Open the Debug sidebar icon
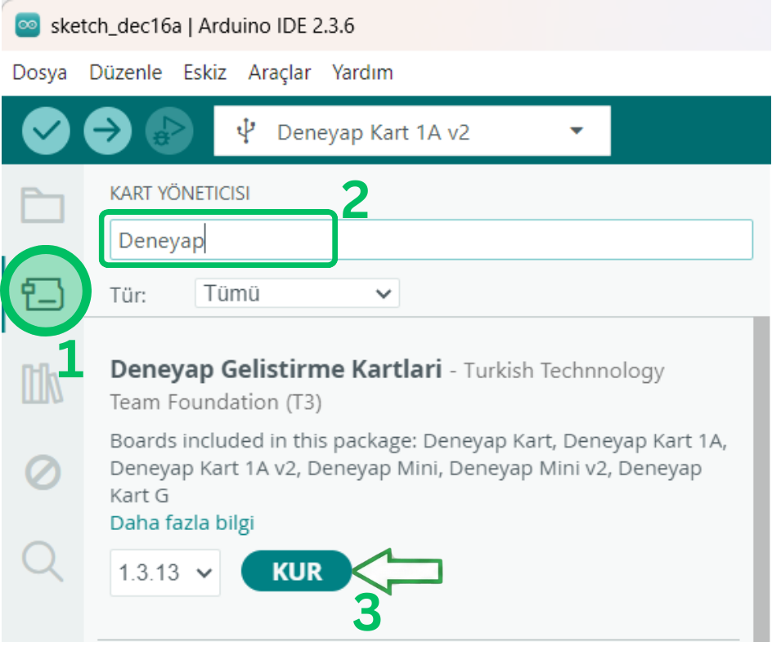772x655 pixels. click(43, 473)
